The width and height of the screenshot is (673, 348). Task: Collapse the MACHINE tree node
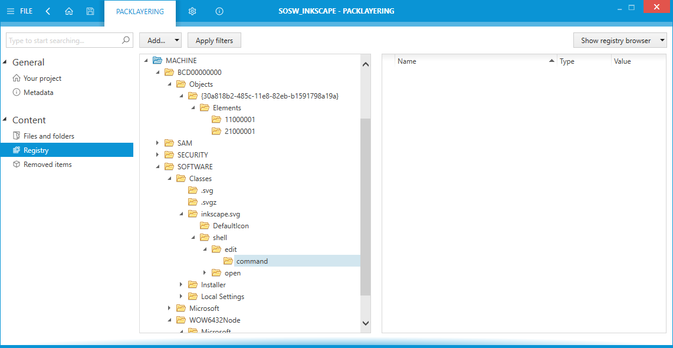(146, 61)
